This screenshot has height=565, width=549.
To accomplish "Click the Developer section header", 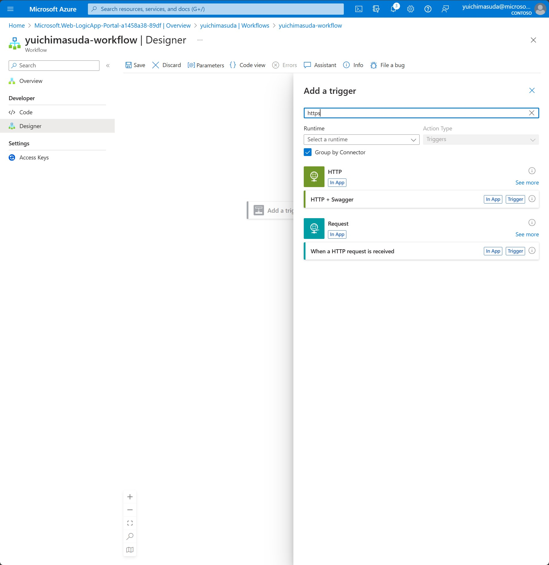I will click(22, 98).
